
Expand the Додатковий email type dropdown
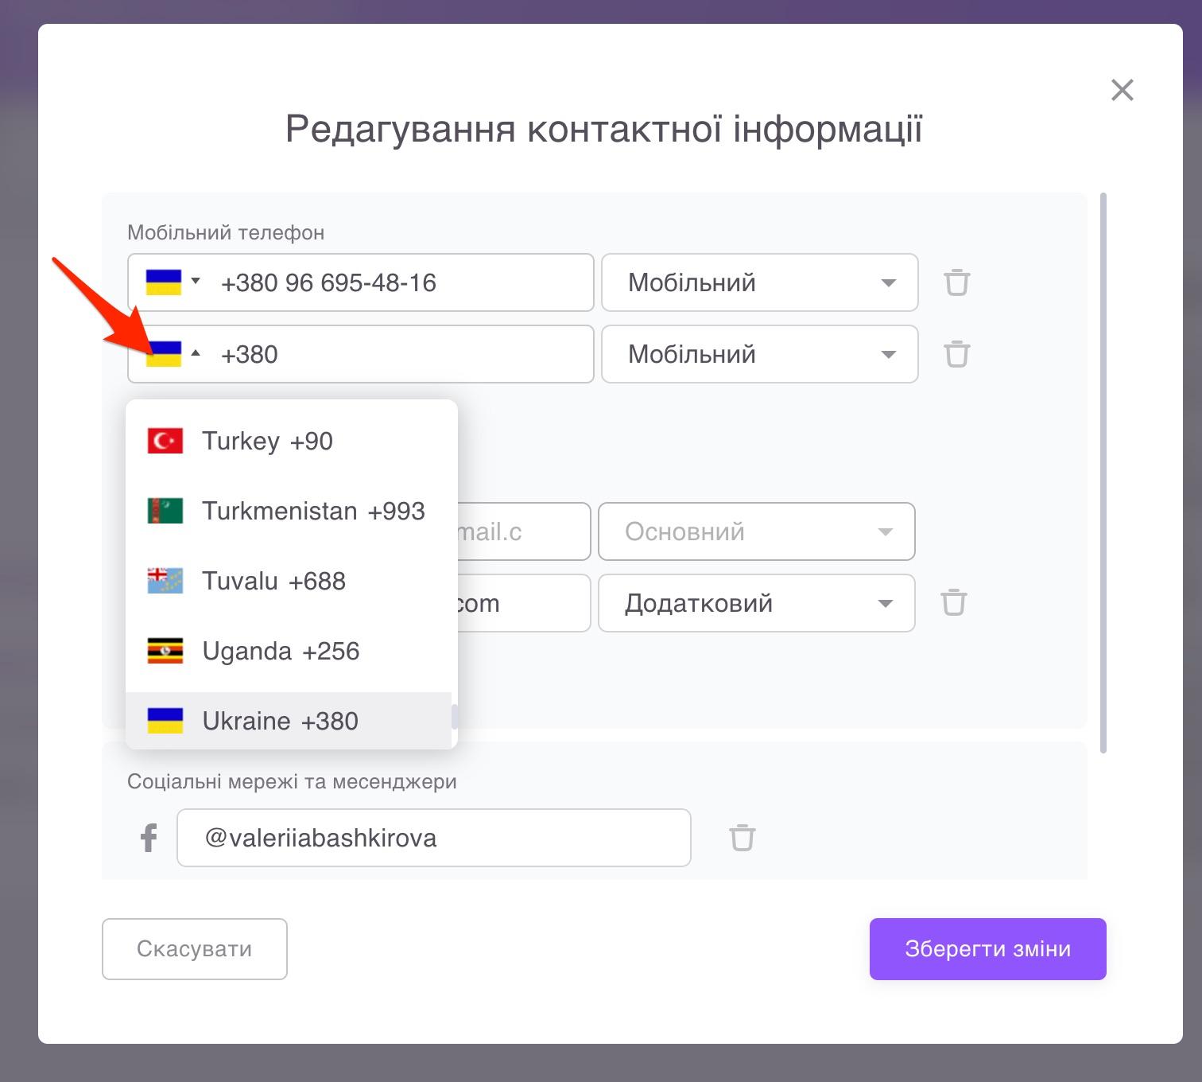click(756, 603)
